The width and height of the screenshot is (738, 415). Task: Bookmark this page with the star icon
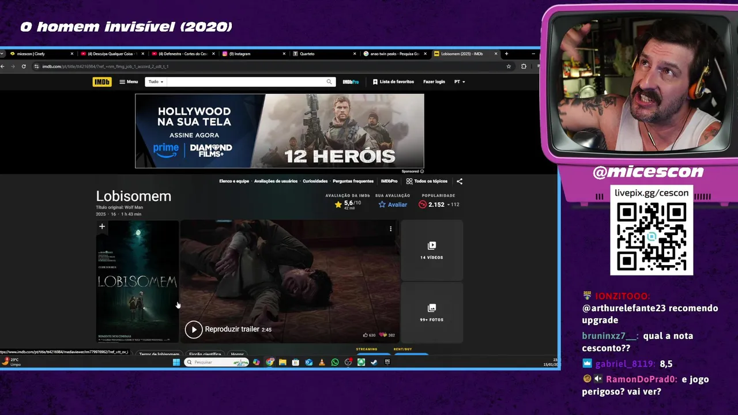[509, 66]
